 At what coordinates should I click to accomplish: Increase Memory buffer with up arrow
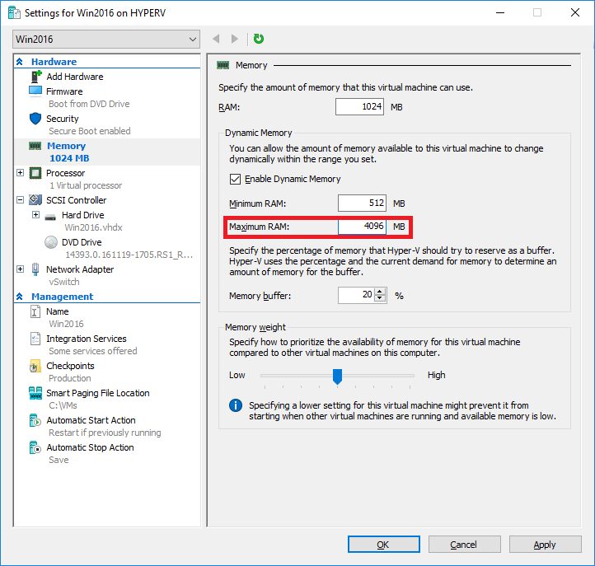tap(380, 292)
